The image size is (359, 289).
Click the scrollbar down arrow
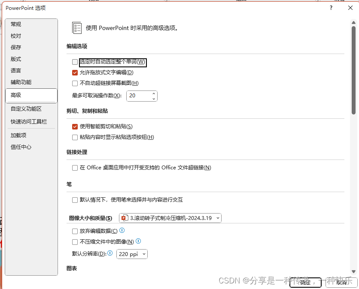353,271
